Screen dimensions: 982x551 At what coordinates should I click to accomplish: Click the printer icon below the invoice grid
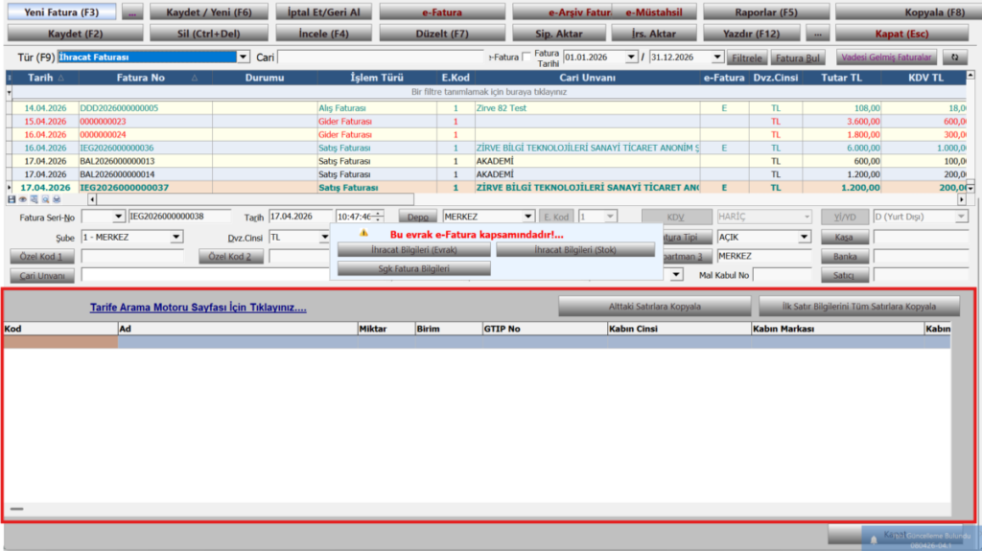tap(57, 199)
